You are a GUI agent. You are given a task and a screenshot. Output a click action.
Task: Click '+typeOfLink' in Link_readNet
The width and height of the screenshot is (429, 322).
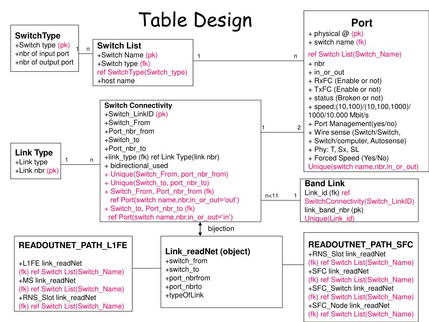184,295
